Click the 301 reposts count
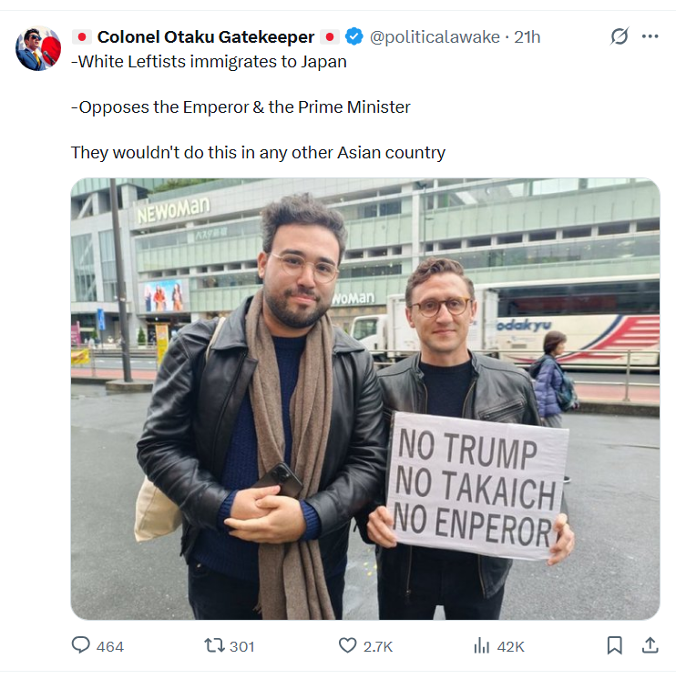The width and height of the screenshot is (676, 679). tap(241, 646)
